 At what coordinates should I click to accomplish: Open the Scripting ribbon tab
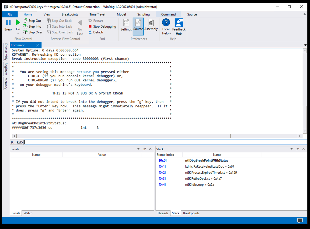(x=143, y=14)
